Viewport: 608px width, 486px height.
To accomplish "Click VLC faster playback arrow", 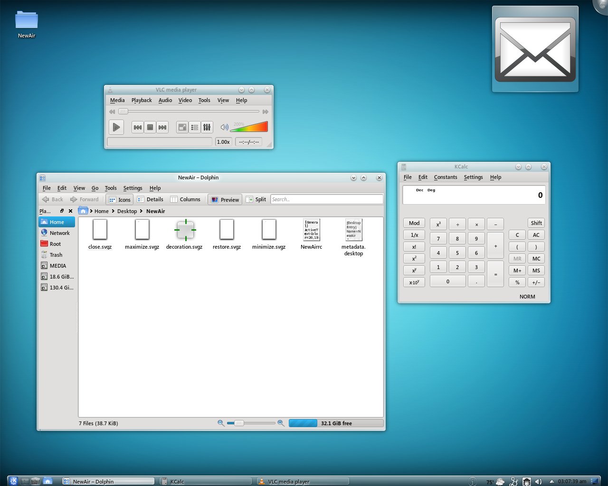I will (266, 112).
